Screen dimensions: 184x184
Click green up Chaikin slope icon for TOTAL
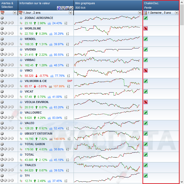(146, 155)
